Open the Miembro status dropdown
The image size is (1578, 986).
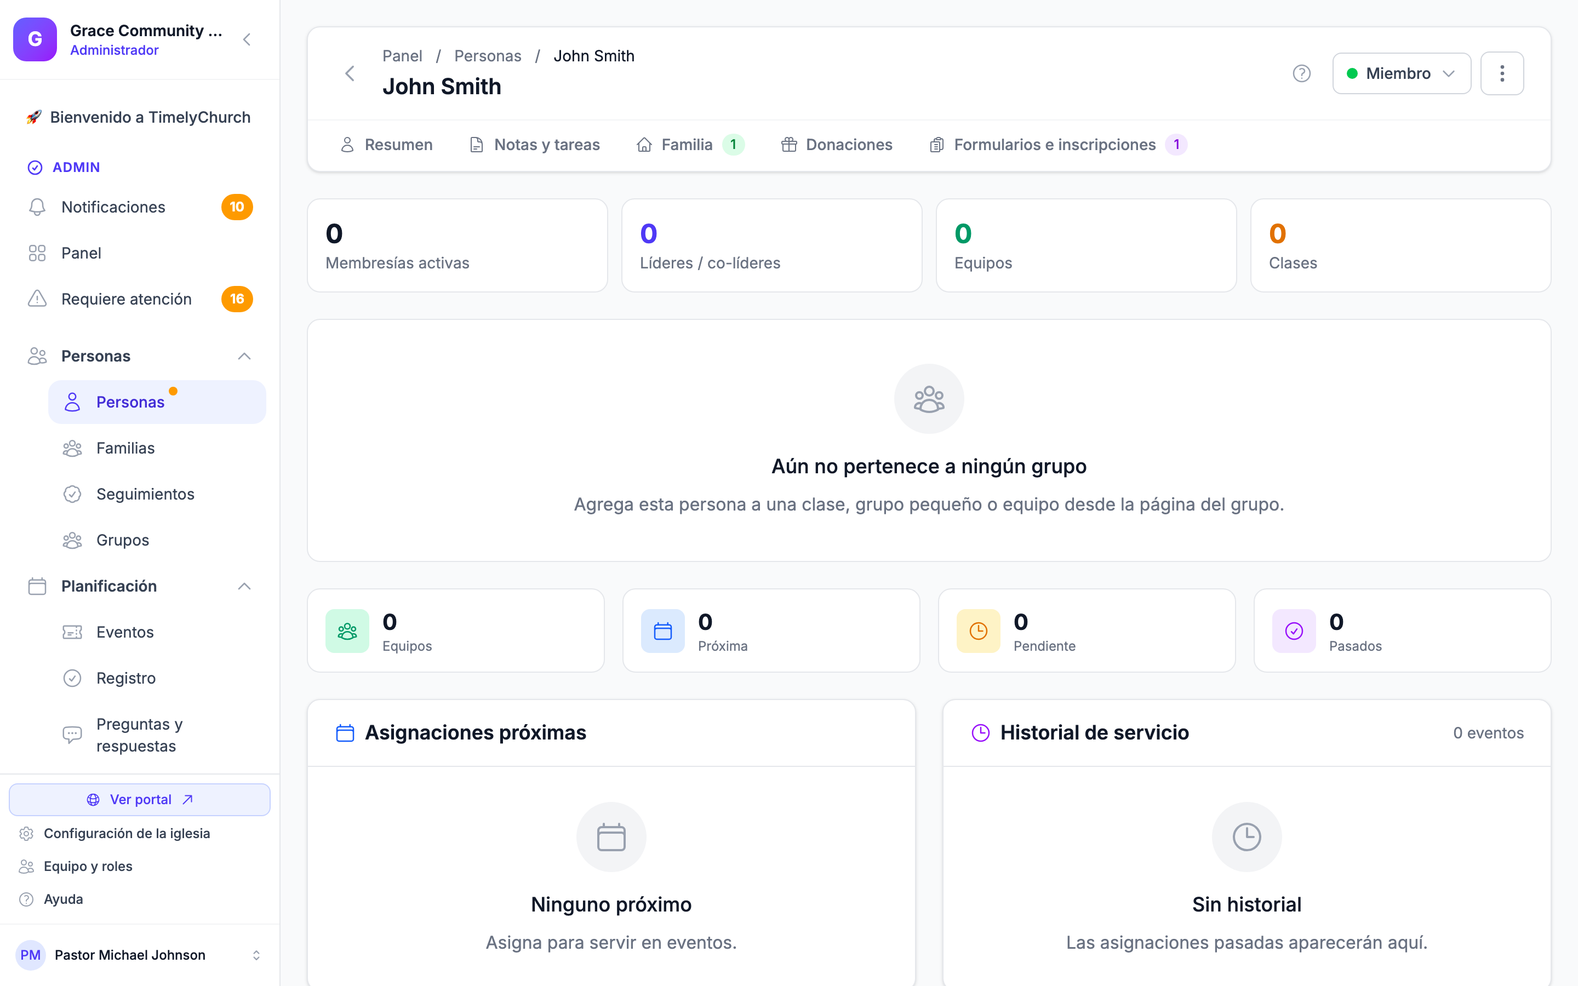pyautogui.click(x=1401, y=74)
